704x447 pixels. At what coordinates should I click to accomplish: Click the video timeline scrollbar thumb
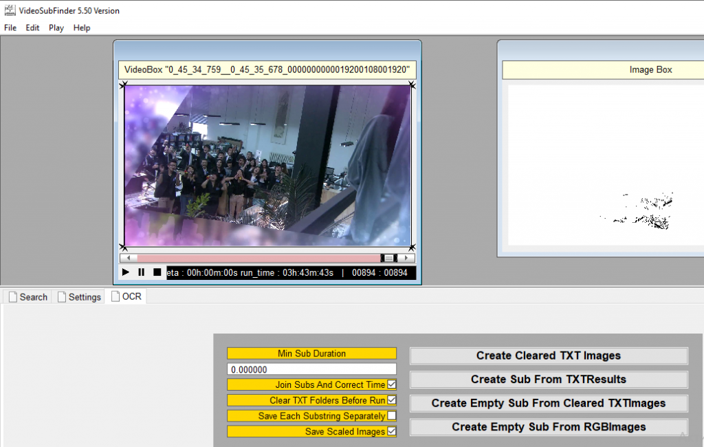(x=389, y=258)
